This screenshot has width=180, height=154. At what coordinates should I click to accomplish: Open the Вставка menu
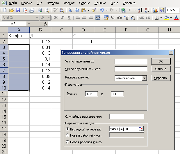(53, 3)
